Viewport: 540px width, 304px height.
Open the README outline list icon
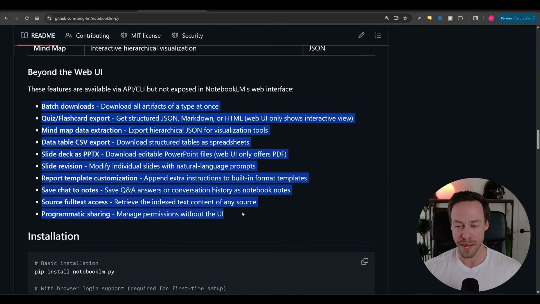pos(378,35)
